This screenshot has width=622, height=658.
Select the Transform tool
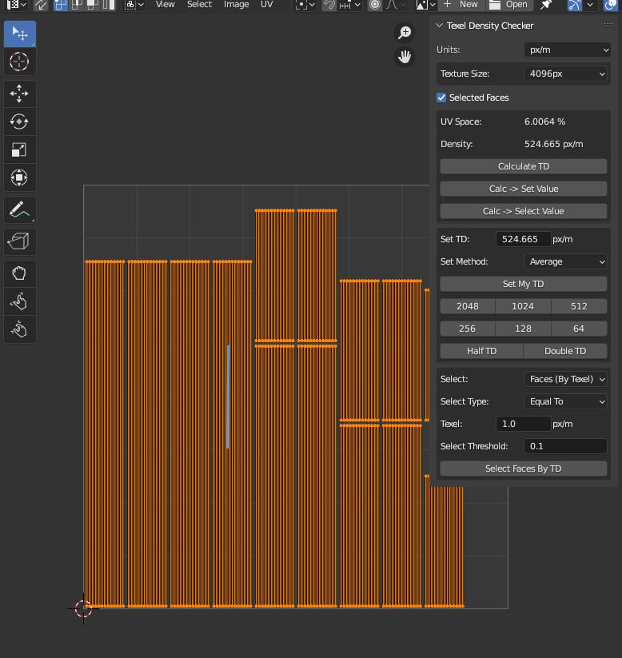[x=19, y=177]
